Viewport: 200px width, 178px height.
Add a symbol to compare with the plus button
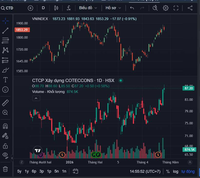pyautogui.click(x=30, y=8)
